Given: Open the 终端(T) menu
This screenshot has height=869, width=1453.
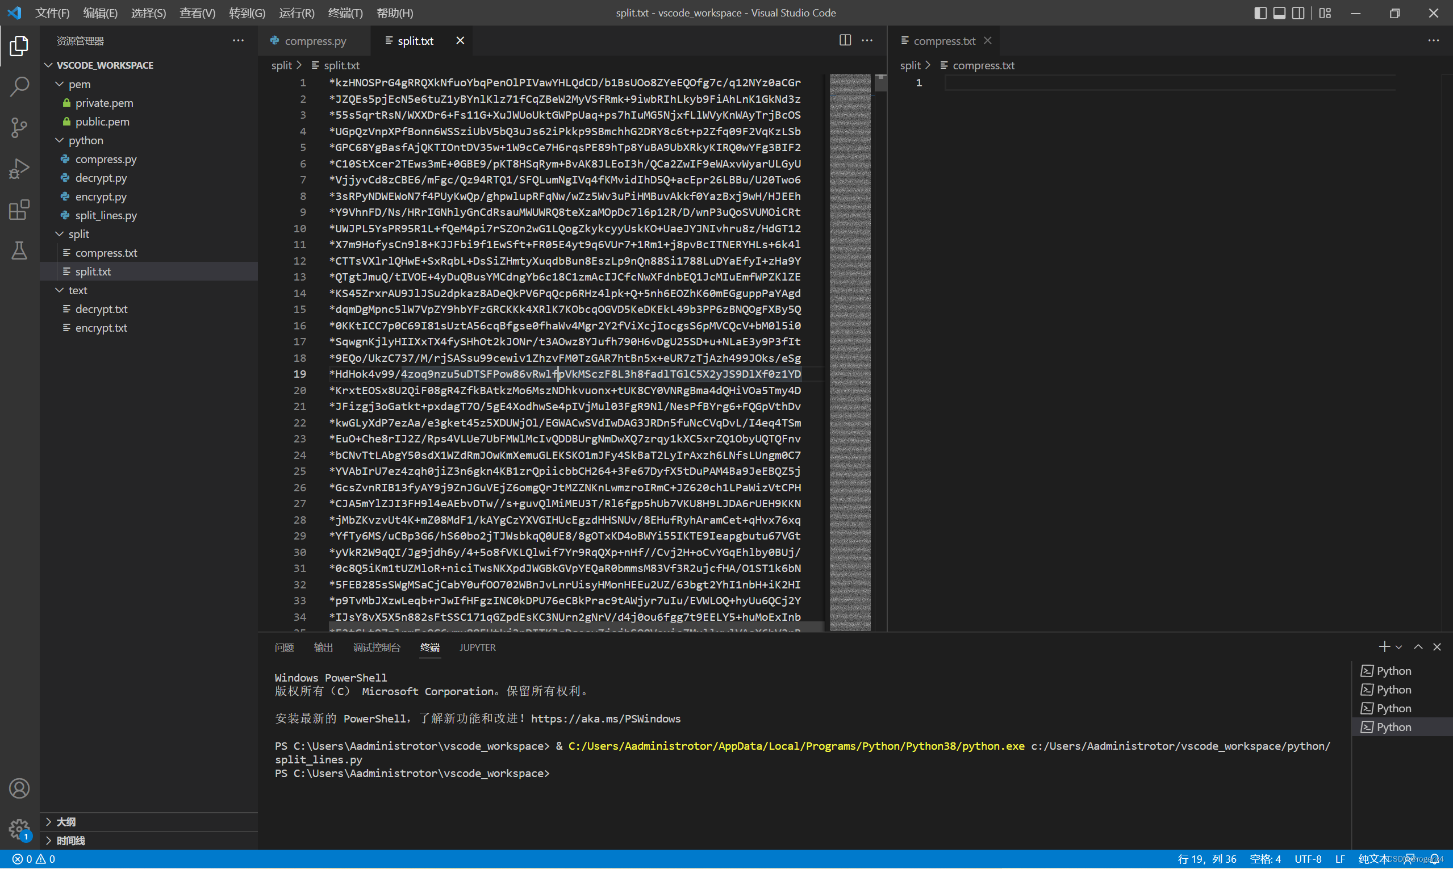Looking at the screenshot, I should coord(345,13).
